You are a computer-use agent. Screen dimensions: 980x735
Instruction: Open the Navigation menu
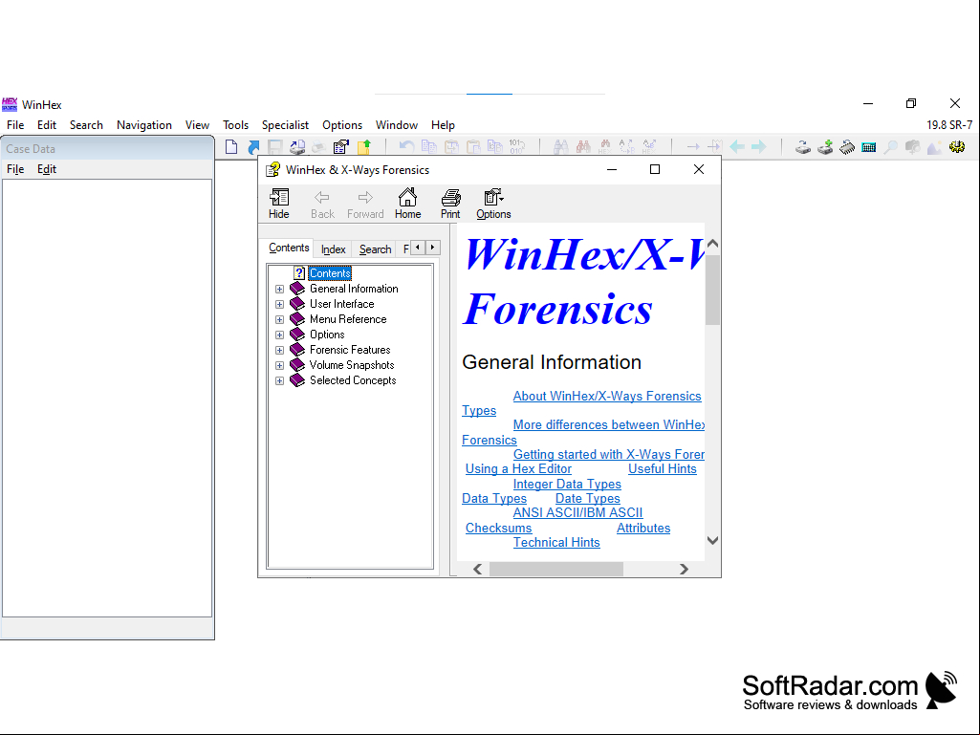(x=144, y=125)
